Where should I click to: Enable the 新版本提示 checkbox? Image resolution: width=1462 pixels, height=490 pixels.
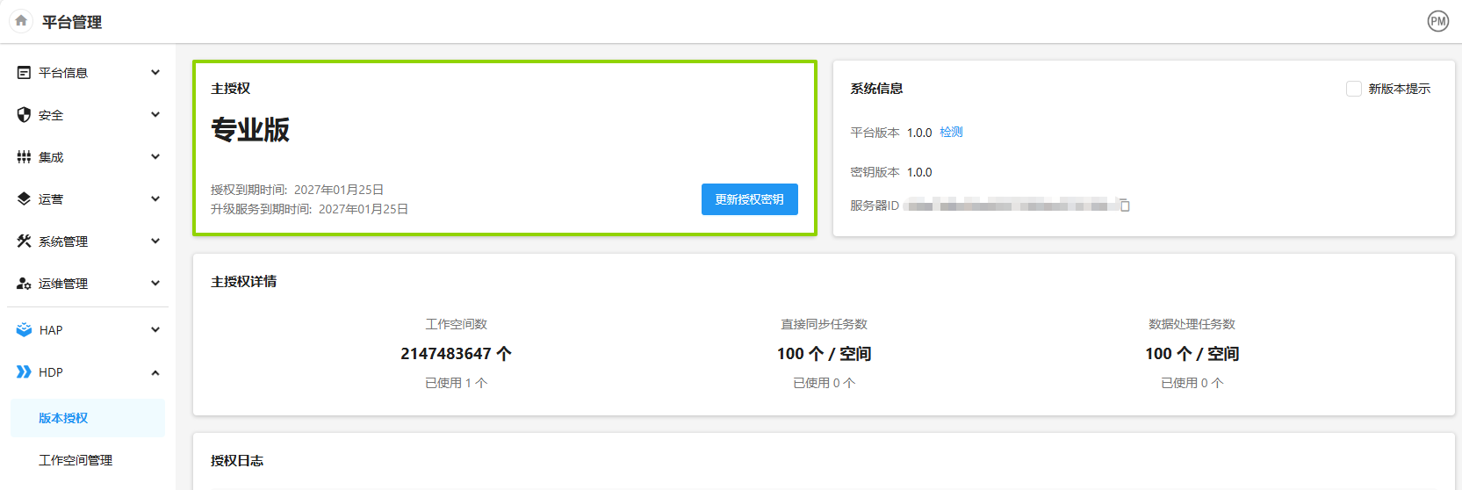click(1353, 89)
